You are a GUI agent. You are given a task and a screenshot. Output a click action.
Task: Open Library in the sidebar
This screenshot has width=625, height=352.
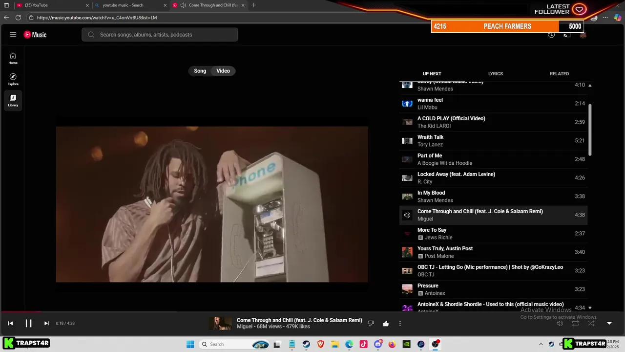pos(13,101)
